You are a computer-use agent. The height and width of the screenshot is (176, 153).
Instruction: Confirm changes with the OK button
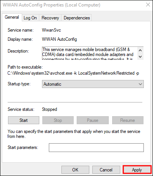(75, 170)
